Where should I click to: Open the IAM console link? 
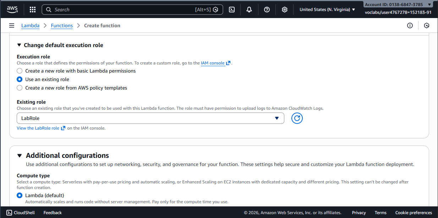coord(215,63)
